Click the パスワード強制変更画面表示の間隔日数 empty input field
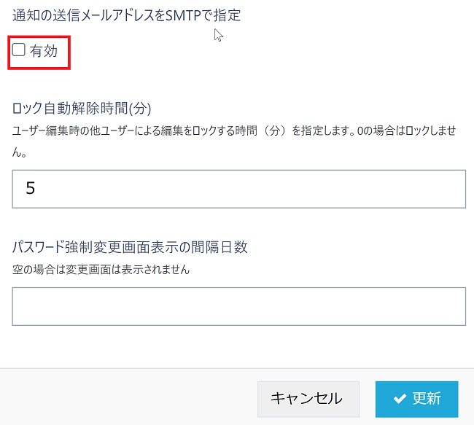474x425 pixels. [x=238, y=306]
